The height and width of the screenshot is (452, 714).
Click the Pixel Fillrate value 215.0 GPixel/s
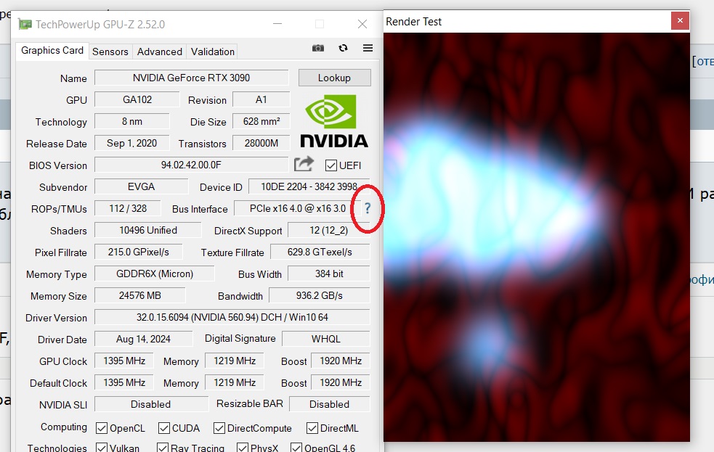click(139, 252)
